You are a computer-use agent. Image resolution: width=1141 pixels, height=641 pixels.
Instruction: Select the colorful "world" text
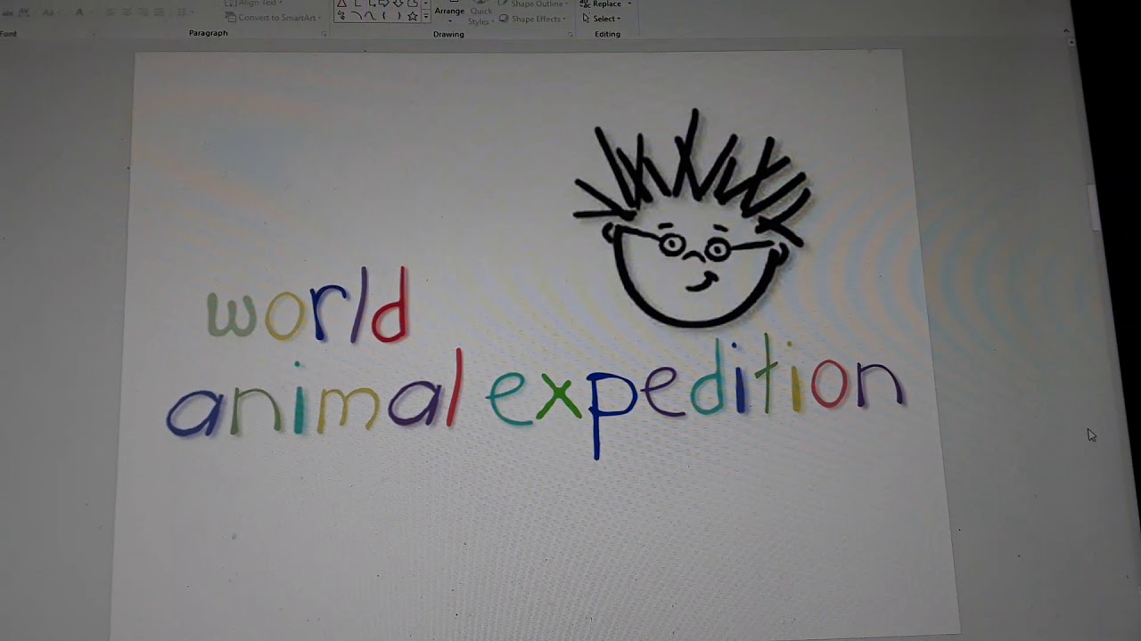point(308,305)
